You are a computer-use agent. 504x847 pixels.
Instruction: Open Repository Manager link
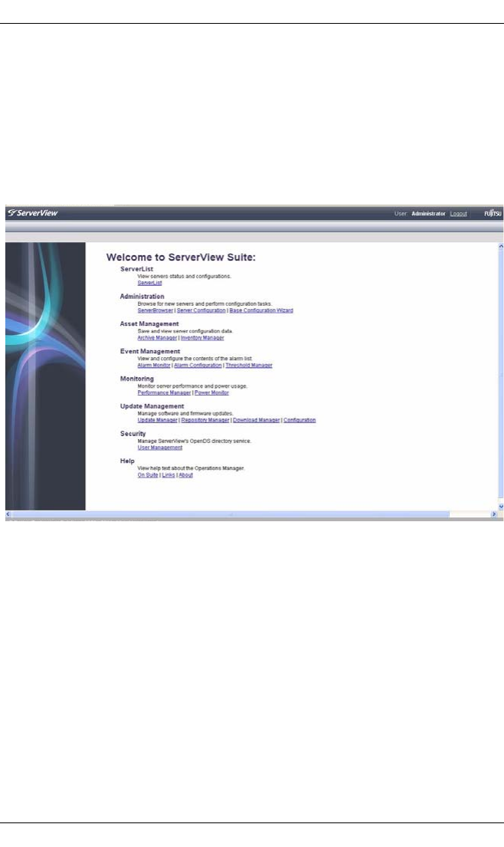205,420
